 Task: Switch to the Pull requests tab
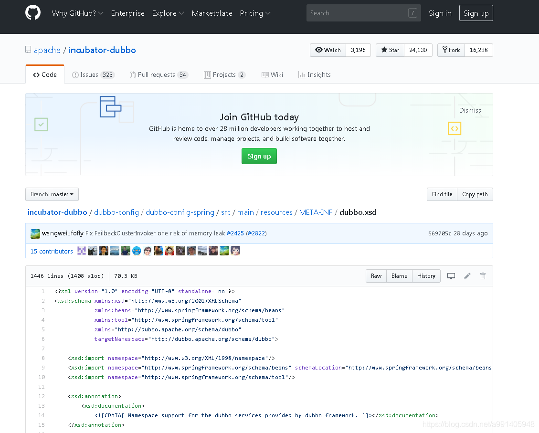coord(159,74)
